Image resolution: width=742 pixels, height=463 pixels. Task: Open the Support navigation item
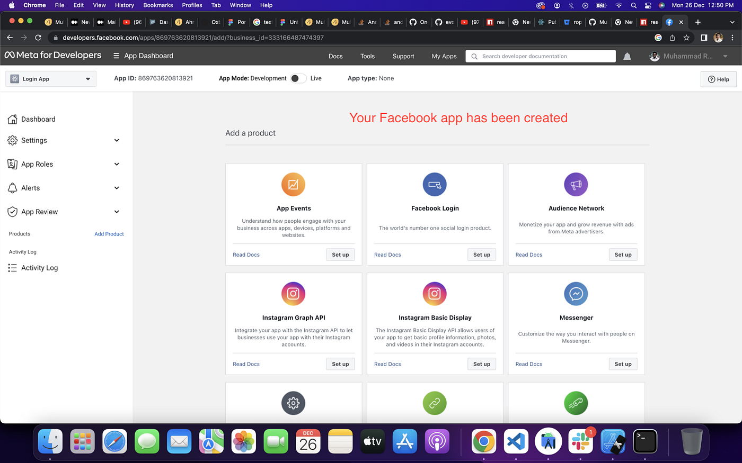[x=403, y=56]
